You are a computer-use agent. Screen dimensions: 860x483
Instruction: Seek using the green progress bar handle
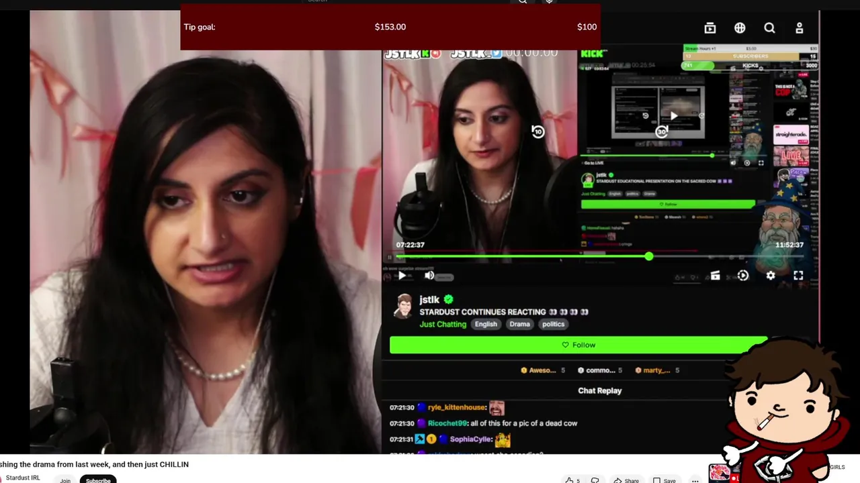pos(648,256)
